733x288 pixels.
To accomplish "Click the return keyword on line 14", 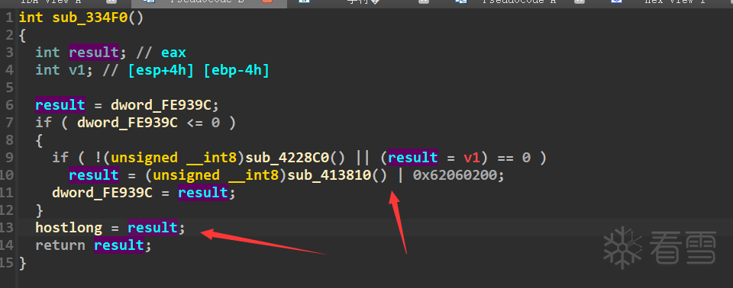I will coord(60,245).
